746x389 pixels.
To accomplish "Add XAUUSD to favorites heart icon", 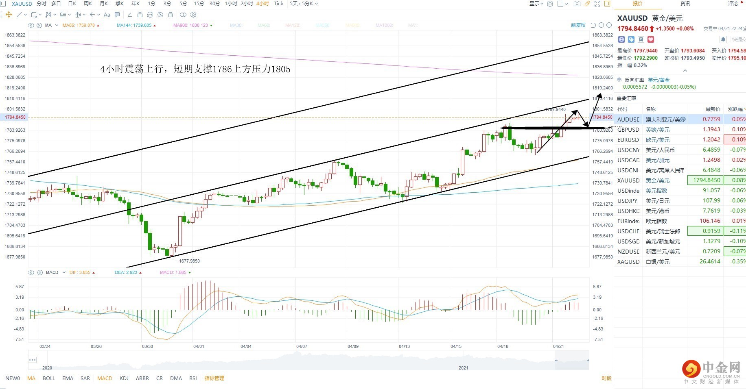I will click(x=651, y=39).
